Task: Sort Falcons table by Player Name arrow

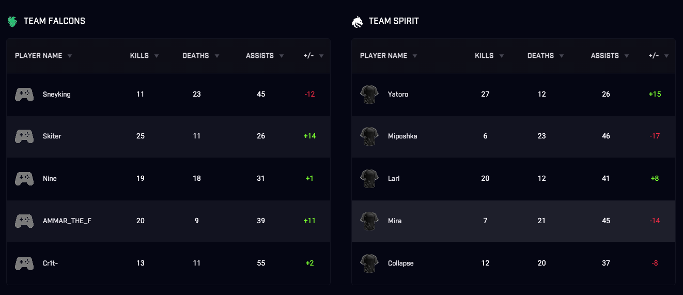Action: [70, 56]
